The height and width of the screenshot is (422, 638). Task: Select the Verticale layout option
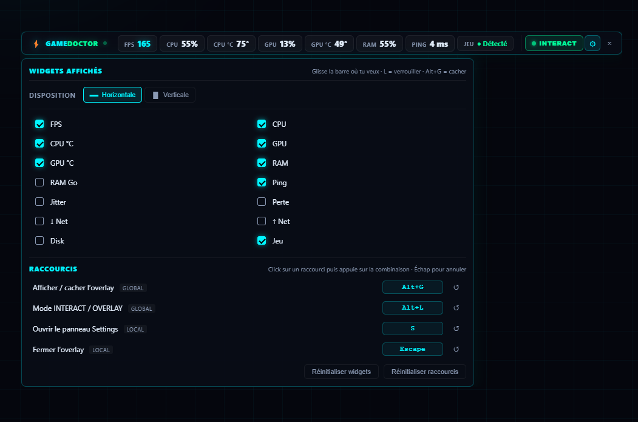tap(170, 95)
